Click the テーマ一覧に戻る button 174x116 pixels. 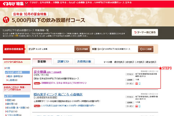click(145, 32)
